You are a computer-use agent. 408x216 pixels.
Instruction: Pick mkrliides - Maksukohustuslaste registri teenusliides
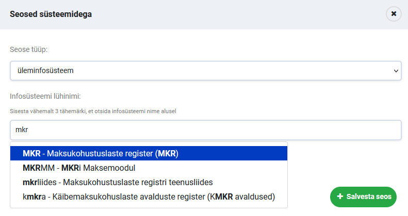[118, 182]
